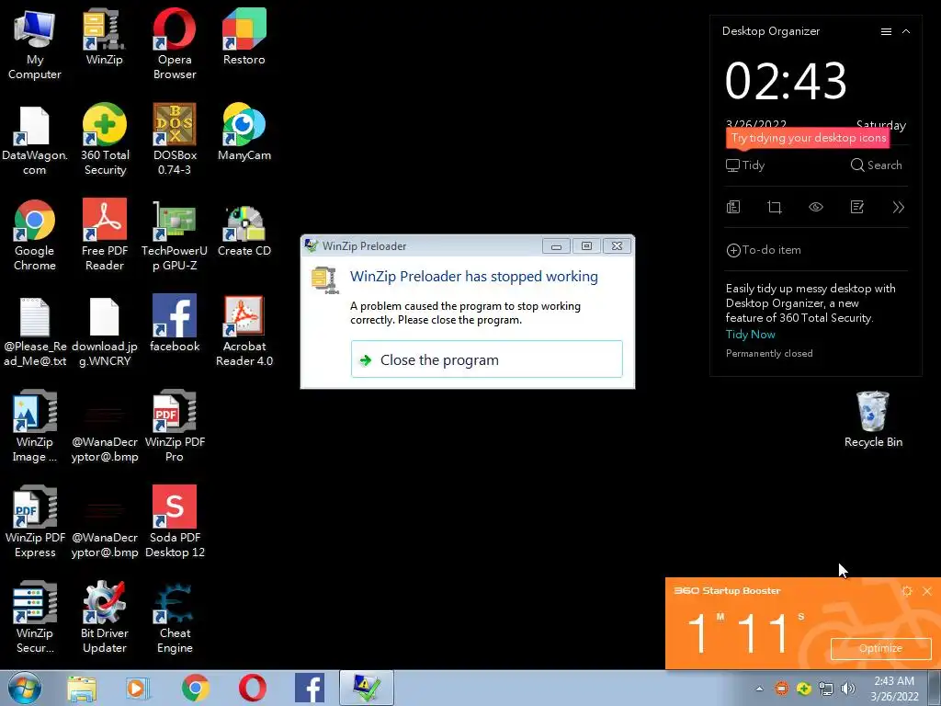This screenshot has width=941, height=706.
Task: Open the media player taskbar icon
Action: 138,689
